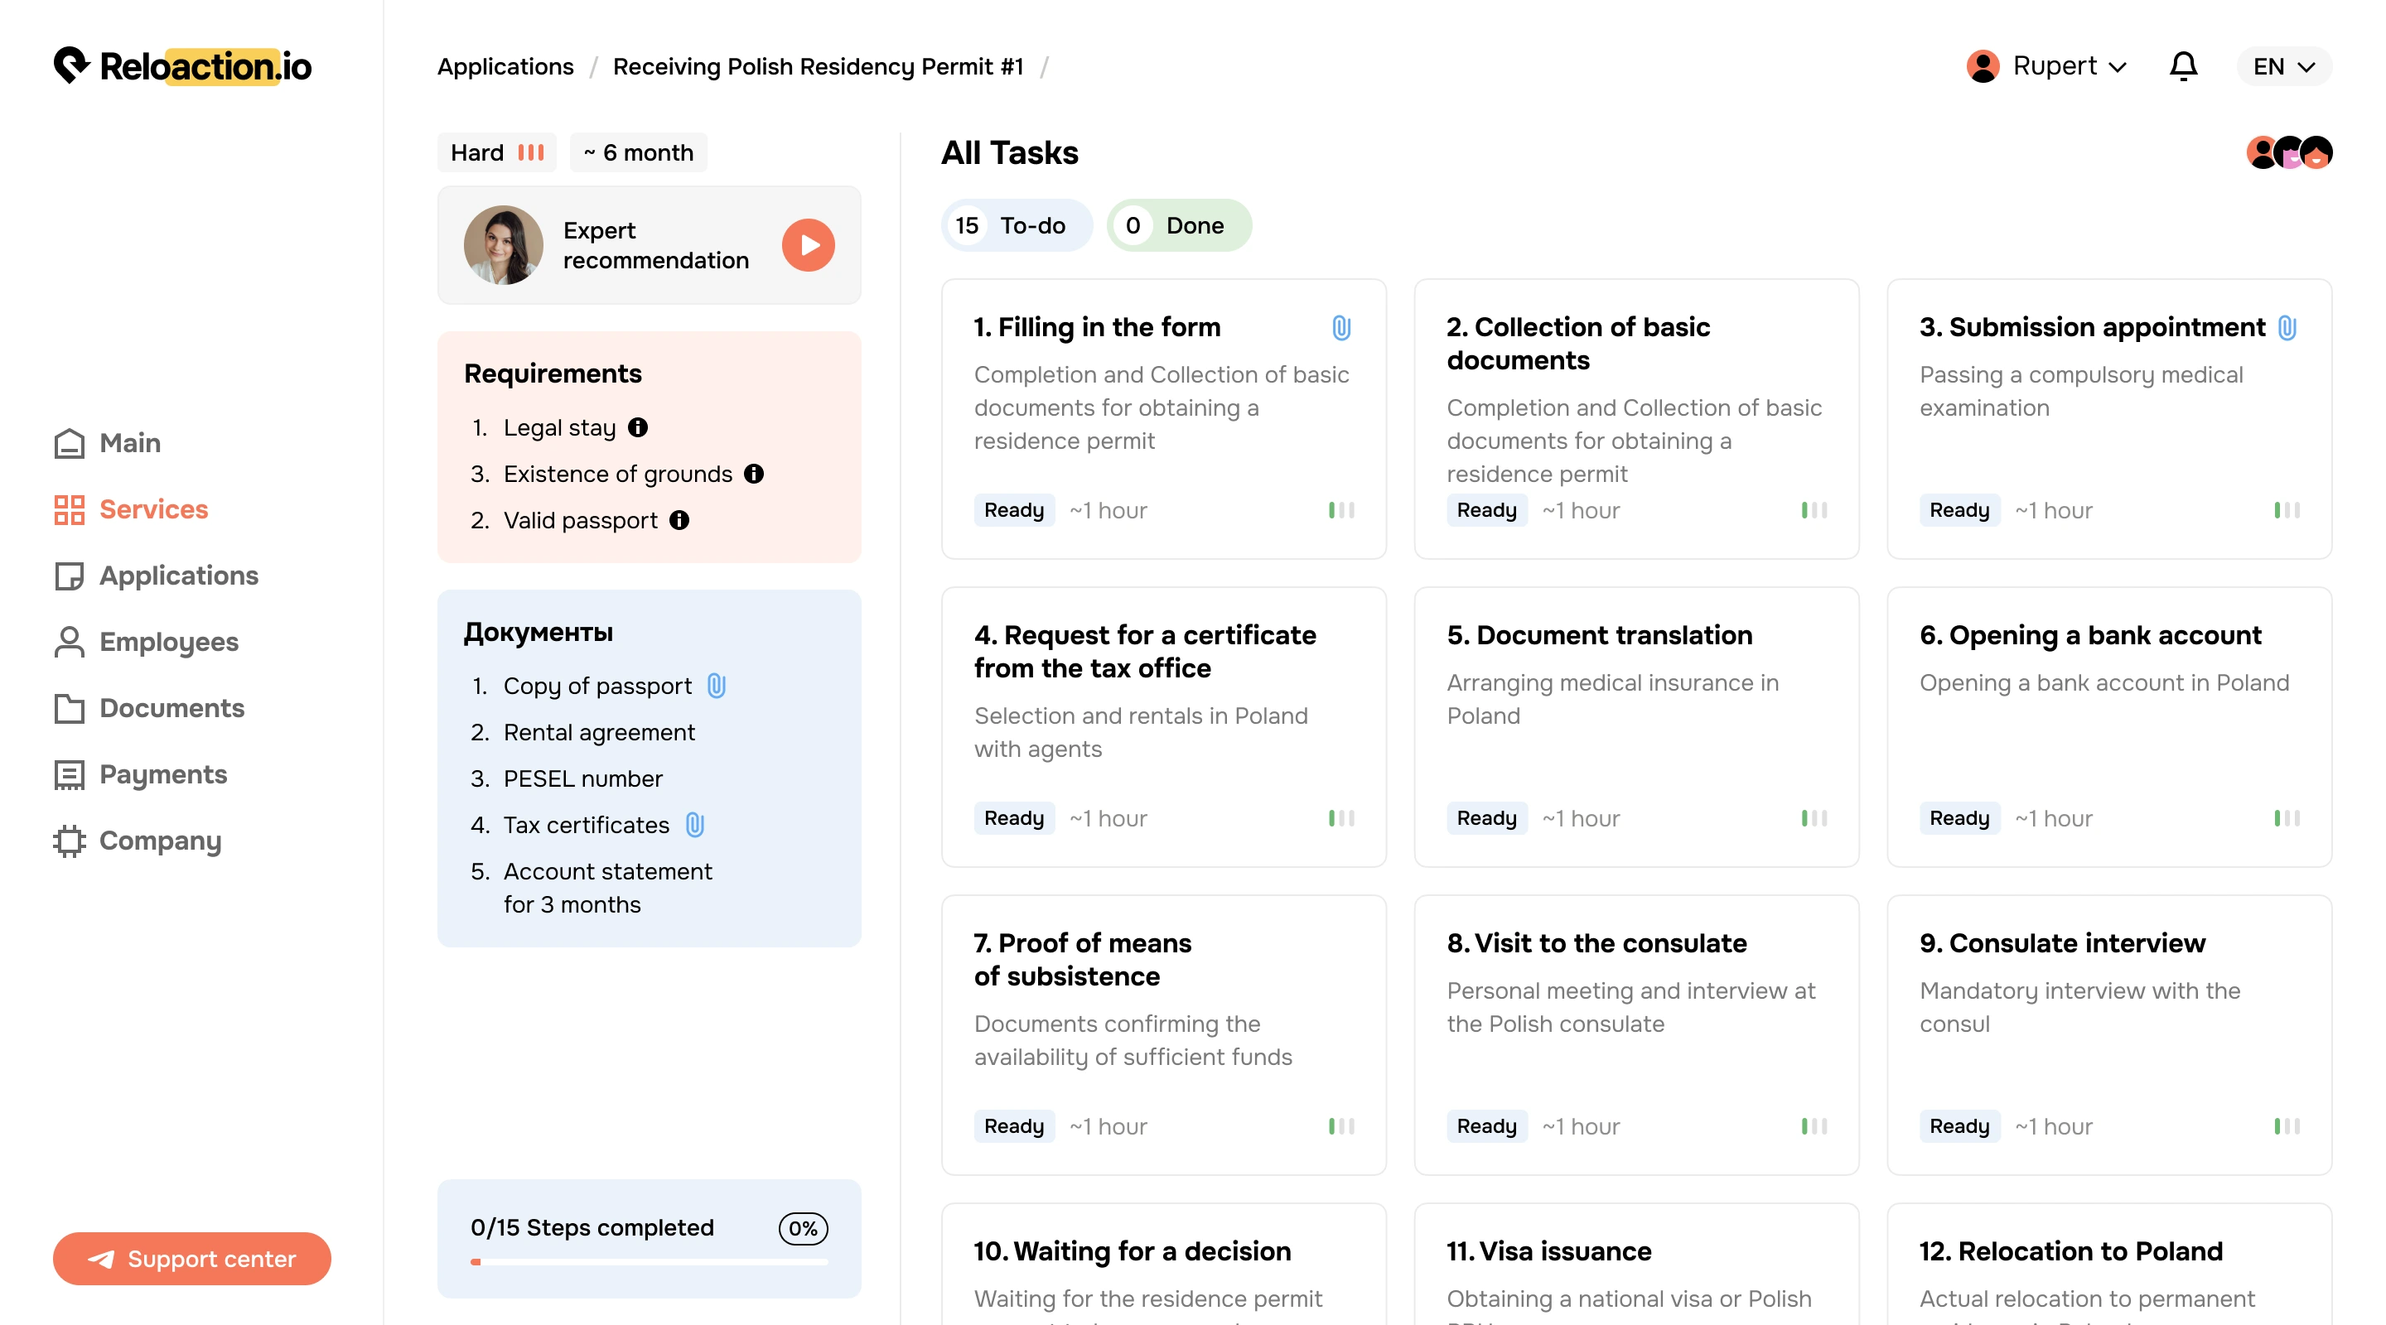Viewport: 2386px width, 1325px height.
Task: Open the Consulate interview task
Action: point(2109,1034)
